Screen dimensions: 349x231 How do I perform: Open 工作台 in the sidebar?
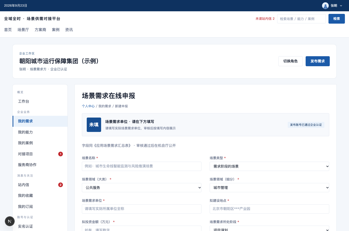(40, 101)
